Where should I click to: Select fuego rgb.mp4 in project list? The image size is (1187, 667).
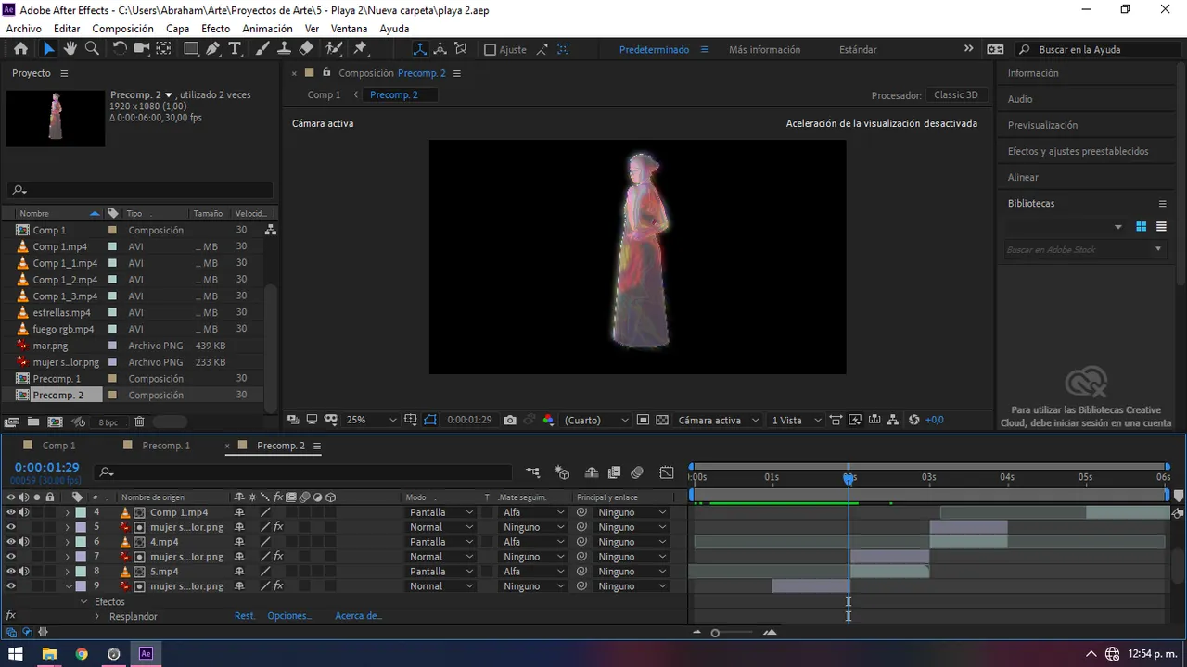63,329
